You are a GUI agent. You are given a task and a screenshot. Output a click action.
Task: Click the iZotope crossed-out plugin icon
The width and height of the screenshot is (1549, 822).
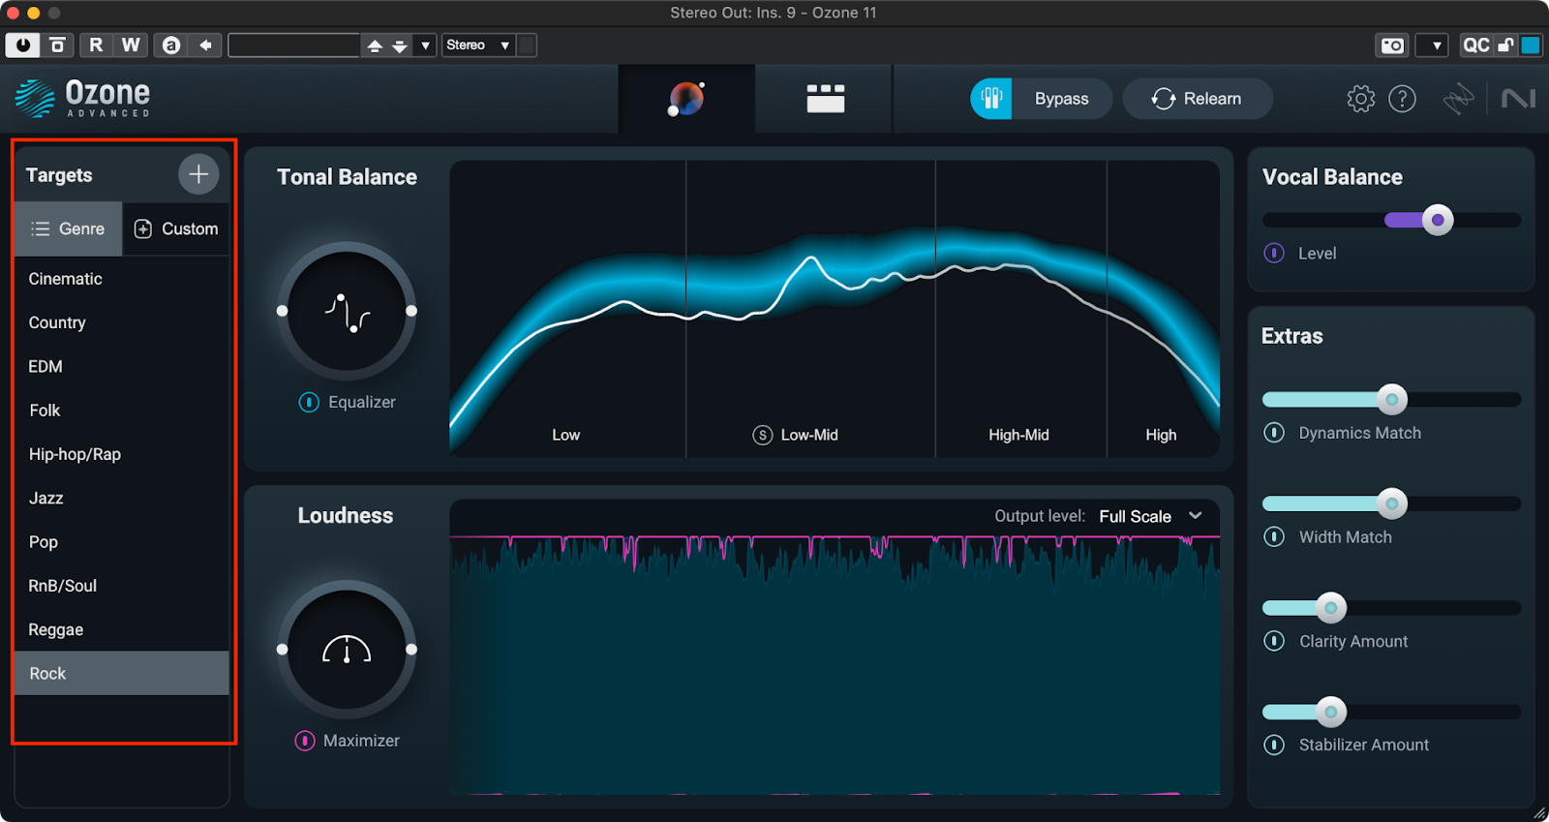tap(1458, 99)
